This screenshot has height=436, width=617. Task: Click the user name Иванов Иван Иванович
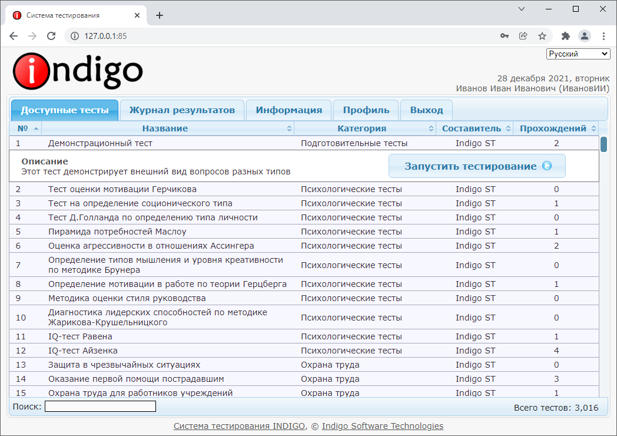coord(506,88)
